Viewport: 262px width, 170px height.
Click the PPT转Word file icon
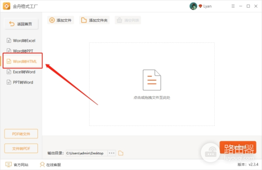tap(9, 82)
